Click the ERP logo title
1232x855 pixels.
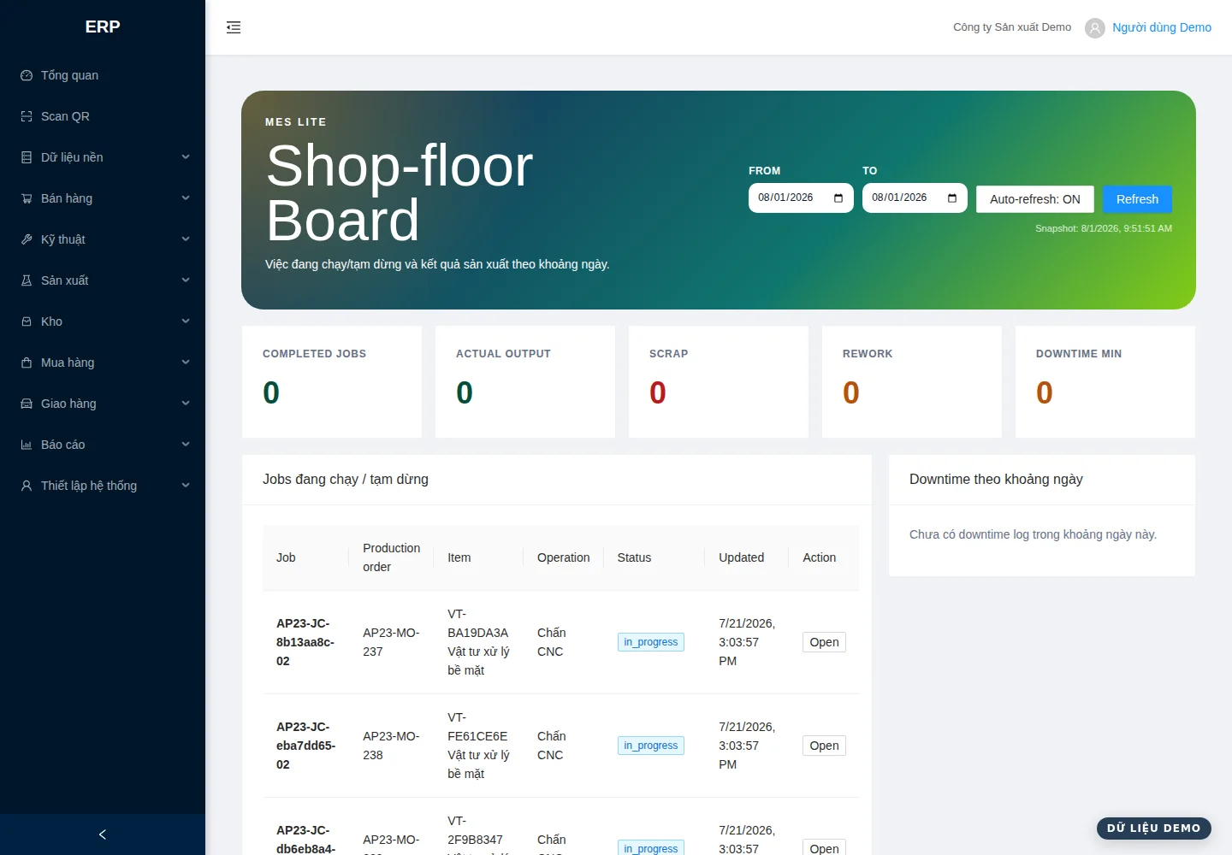103,27
